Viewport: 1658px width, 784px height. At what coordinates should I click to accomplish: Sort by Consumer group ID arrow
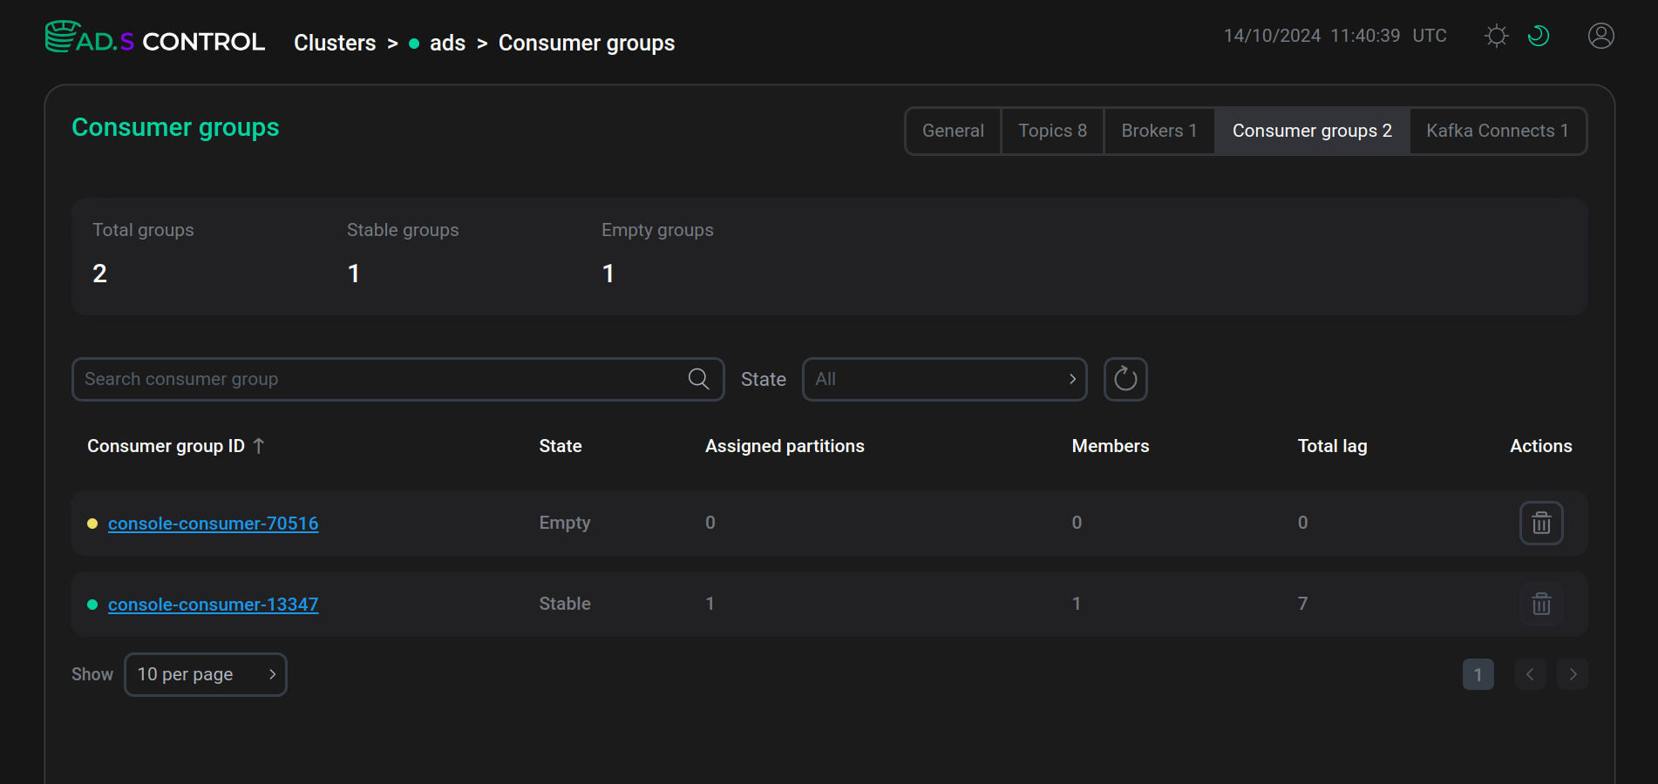tap(259, 446)
